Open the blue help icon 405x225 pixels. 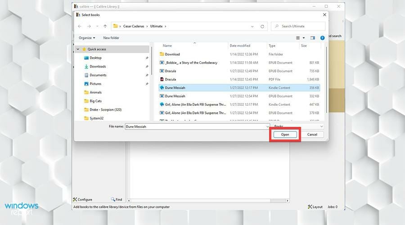point(322,38)
